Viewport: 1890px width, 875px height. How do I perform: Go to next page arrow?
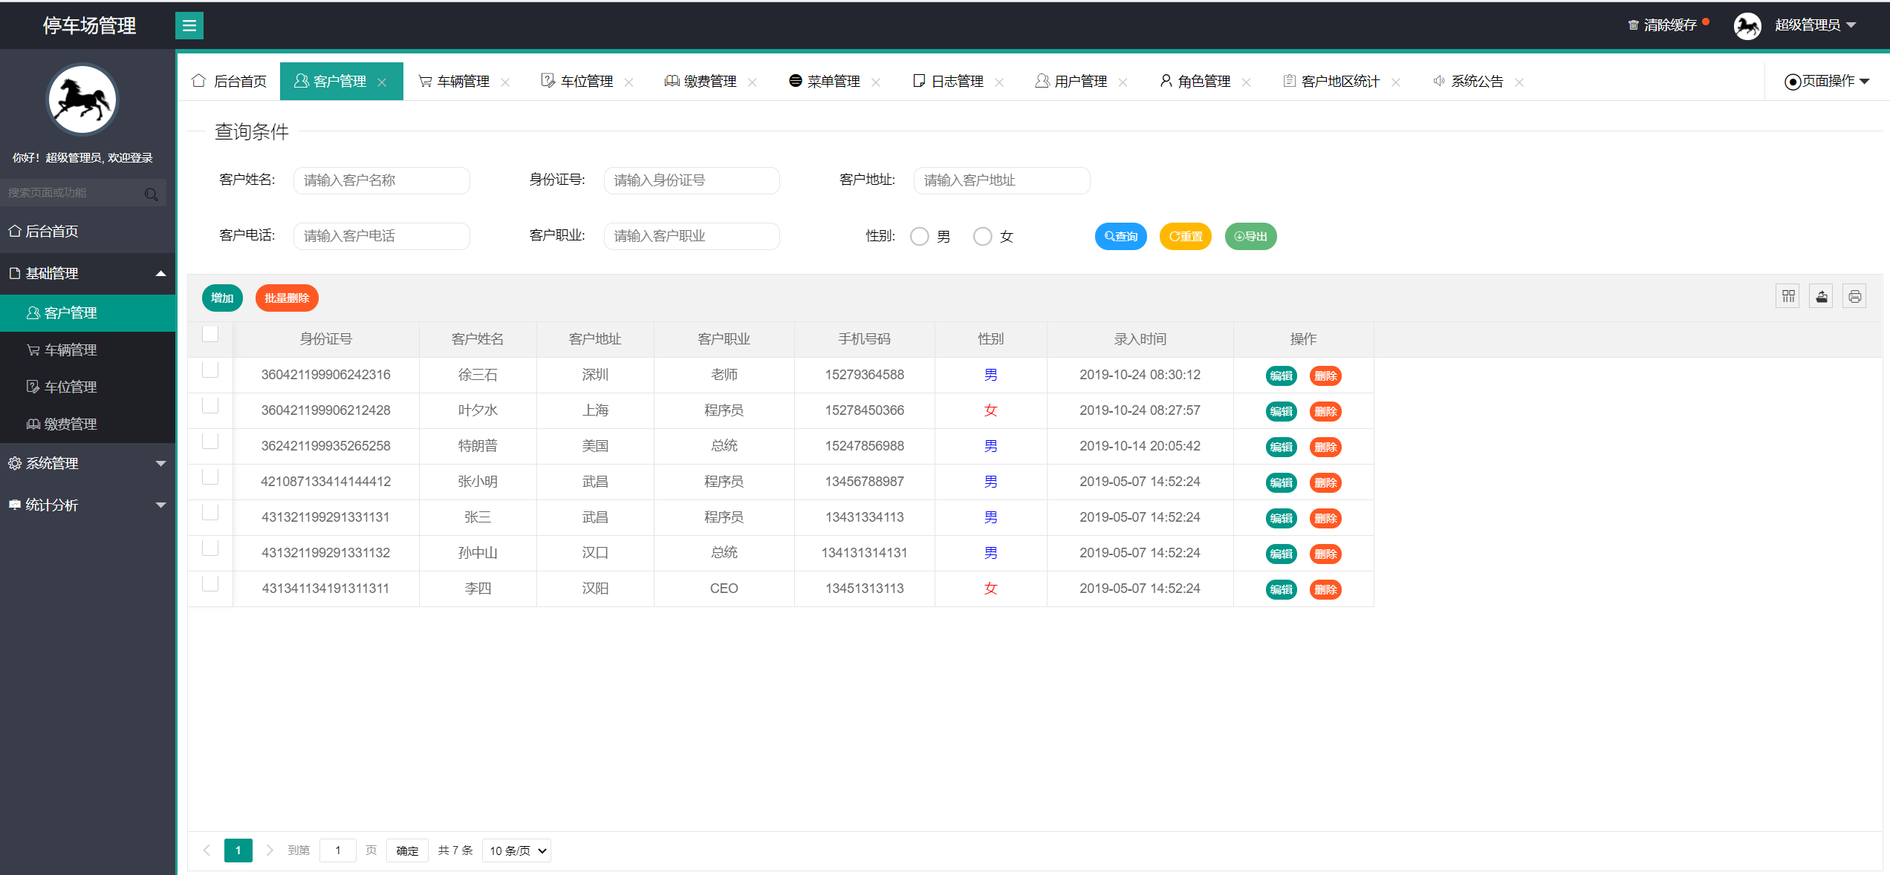coord(270,851)
